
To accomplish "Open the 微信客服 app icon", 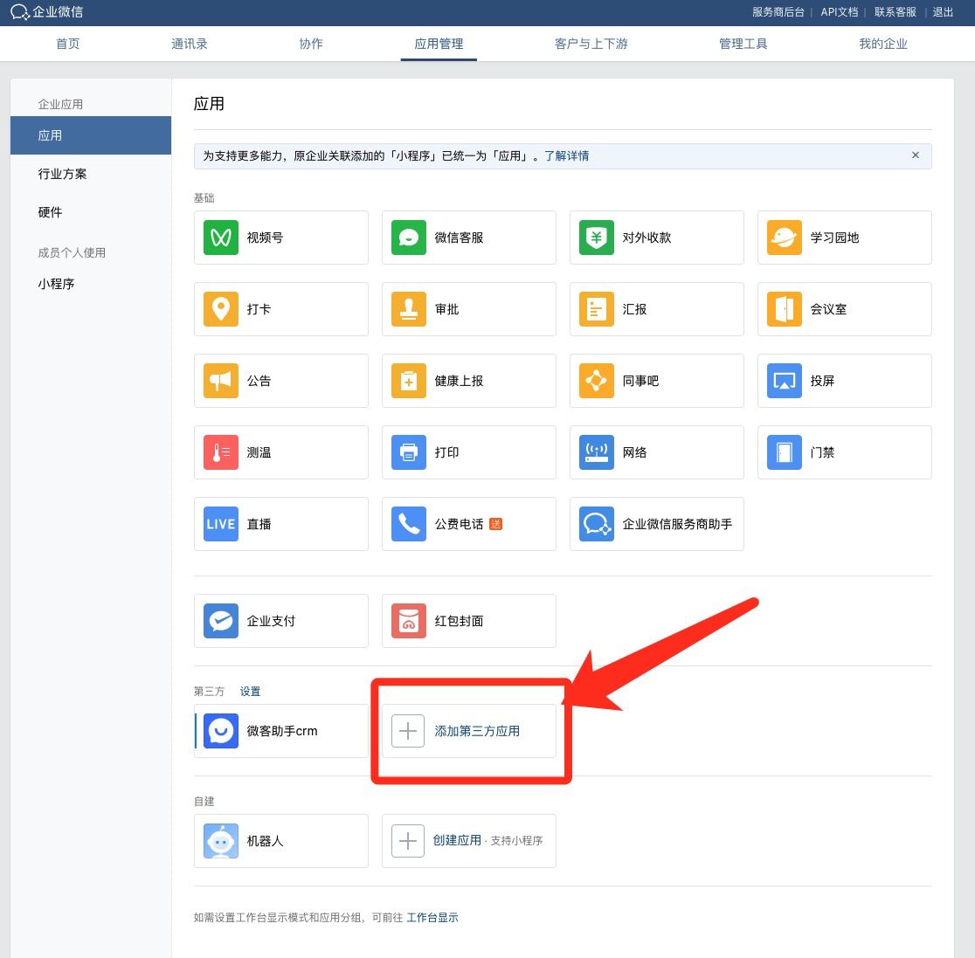I will click(408, 238).
